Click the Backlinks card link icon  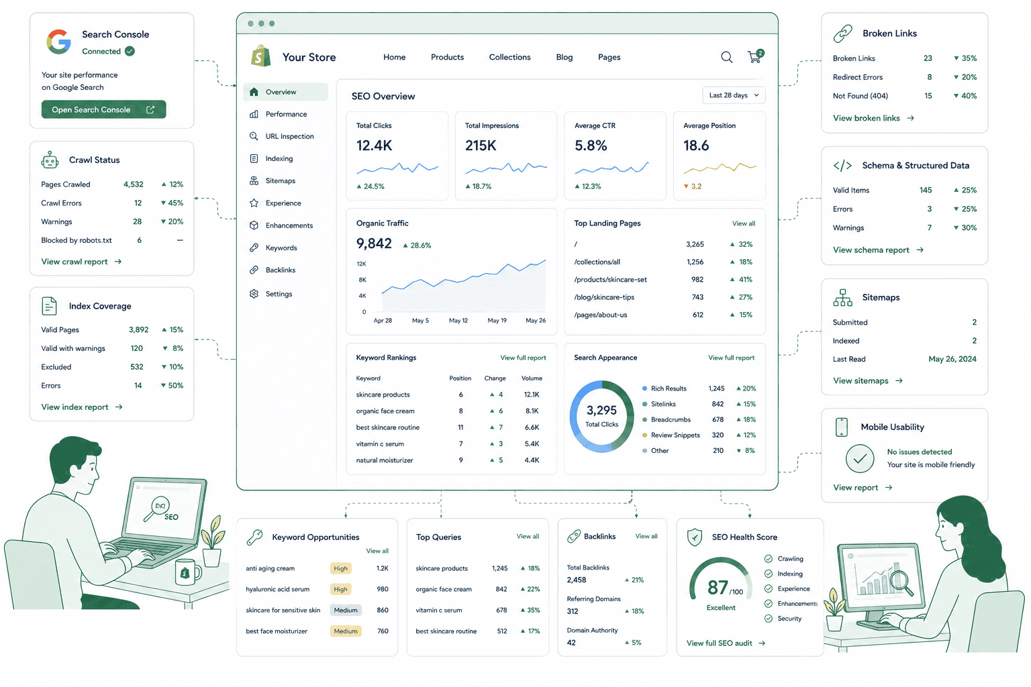(574, 536)
